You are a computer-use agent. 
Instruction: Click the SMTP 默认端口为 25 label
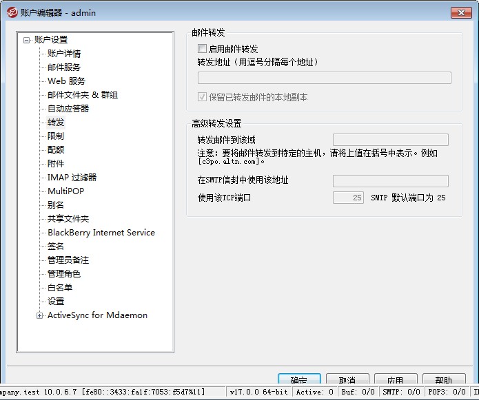pos(408,198)
